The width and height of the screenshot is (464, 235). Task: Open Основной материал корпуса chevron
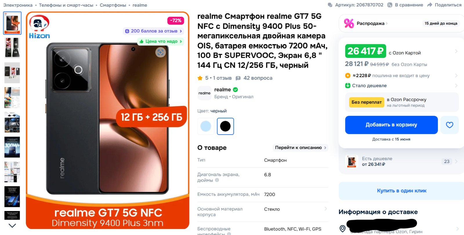326,209
